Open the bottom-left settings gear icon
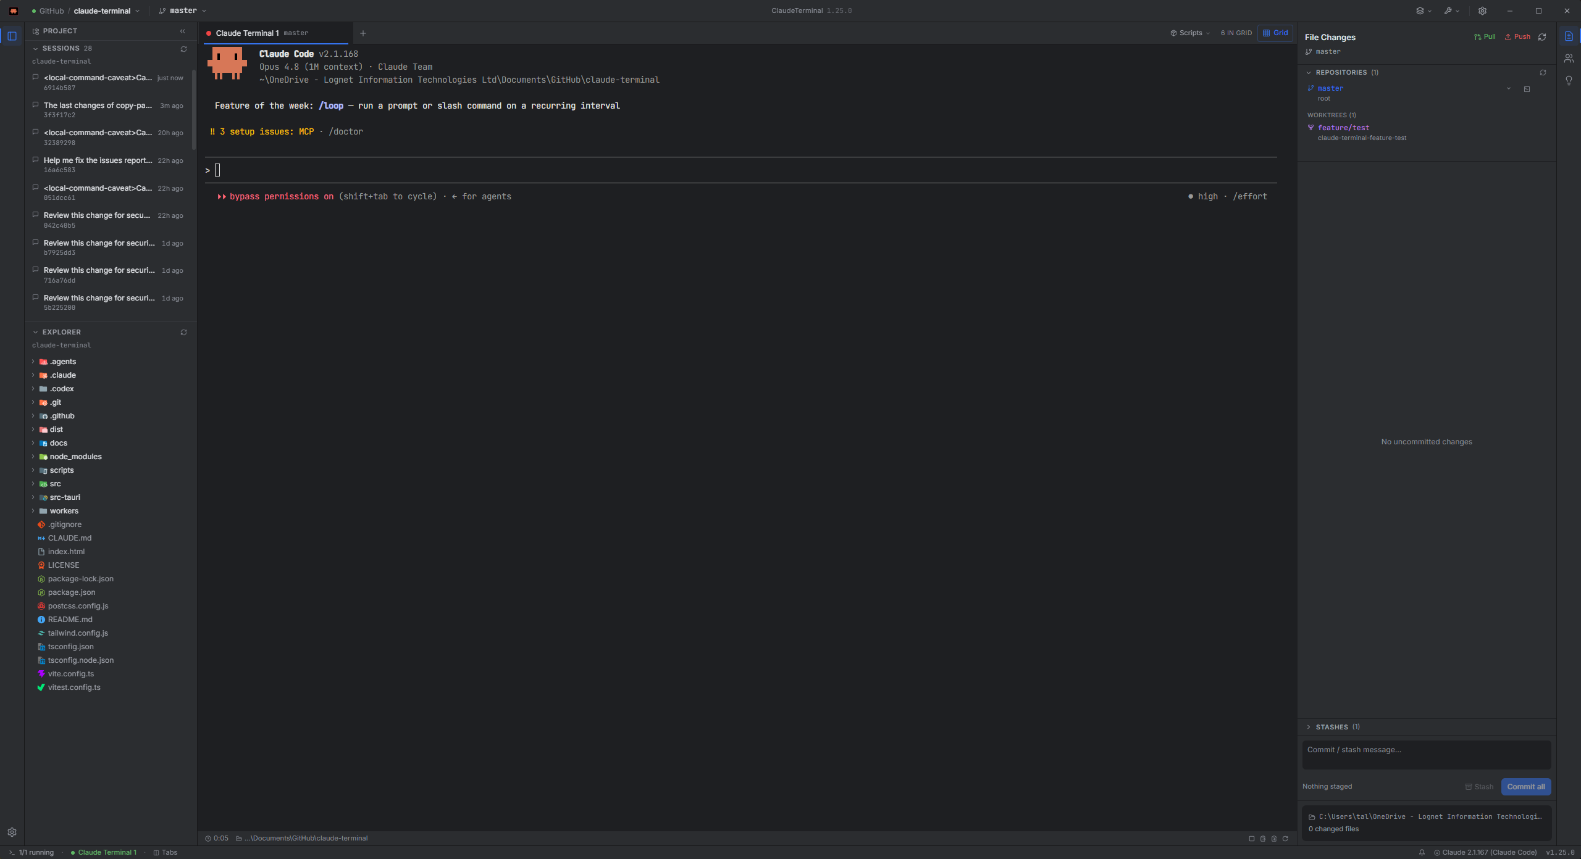The image size is (1581, 859). click(x=12, y=833)
